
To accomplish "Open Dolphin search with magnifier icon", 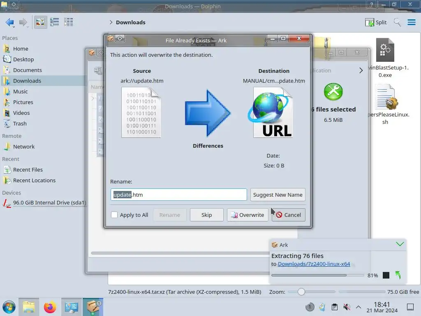I will point(397,22).
